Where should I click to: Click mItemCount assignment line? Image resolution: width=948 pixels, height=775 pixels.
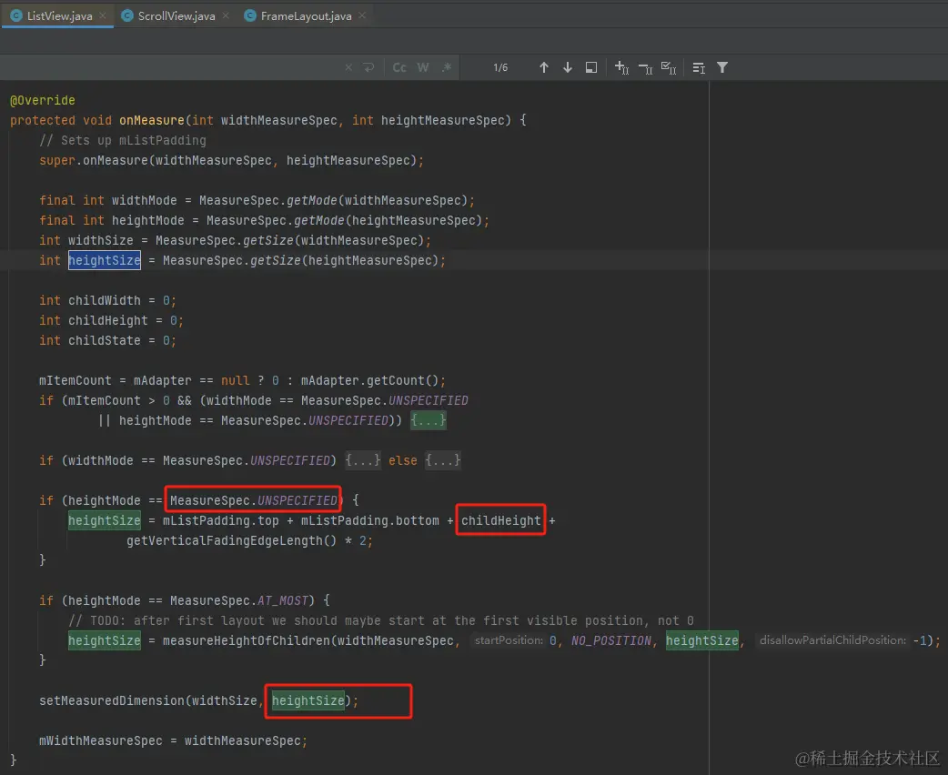click(242, 380)
